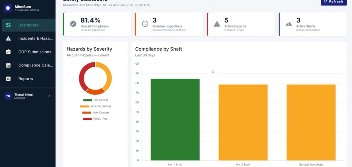This screenshot has height=167, width=352.
Task: Click 'Require immediate attention' text
Action: 169,30
